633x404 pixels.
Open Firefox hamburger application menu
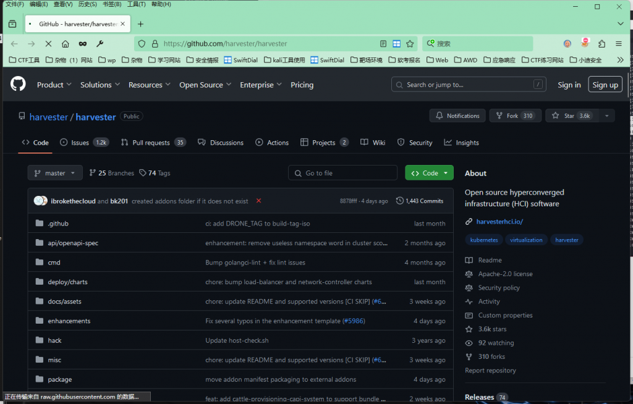click(x=618, y=44)
